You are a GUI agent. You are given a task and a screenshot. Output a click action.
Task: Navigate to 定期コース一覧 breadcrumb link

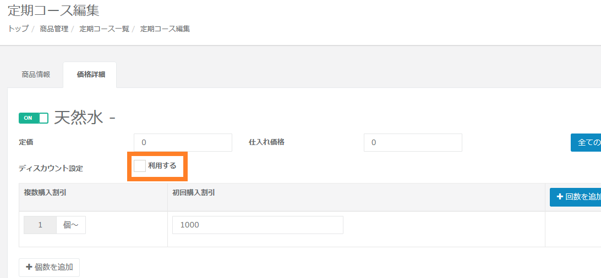(104, 29)
